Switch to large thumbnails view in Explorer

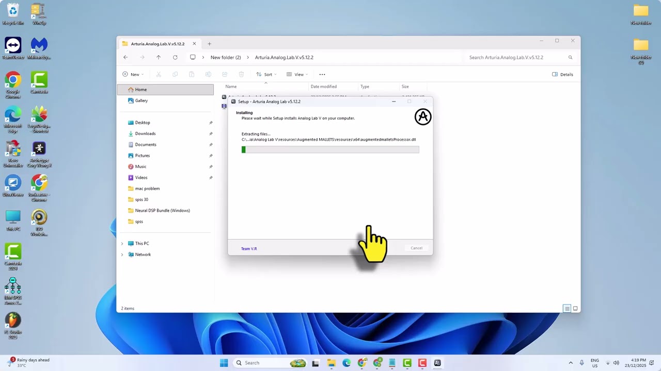click(x=575, y=308)
